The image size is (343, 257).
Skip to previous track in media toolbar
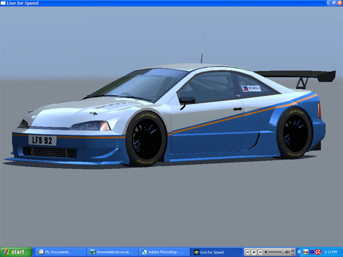pyautogui.click(x=248, y=252)
